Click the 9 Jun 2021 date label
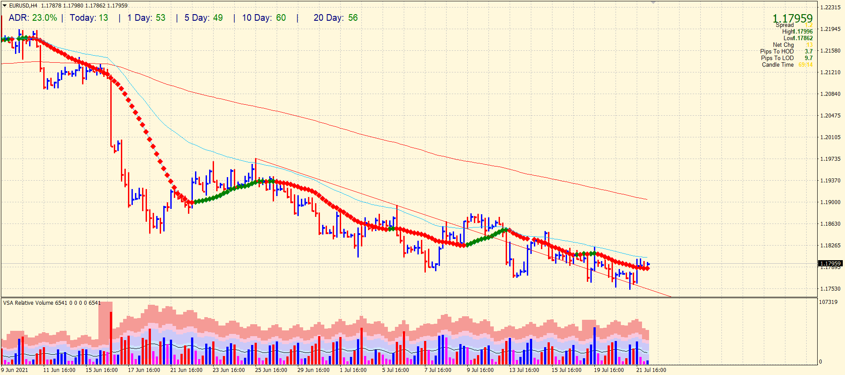845x375 pixels. click(15, 370)
